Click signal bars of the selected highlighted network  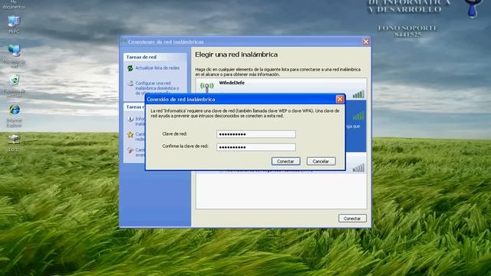point(358,116)
